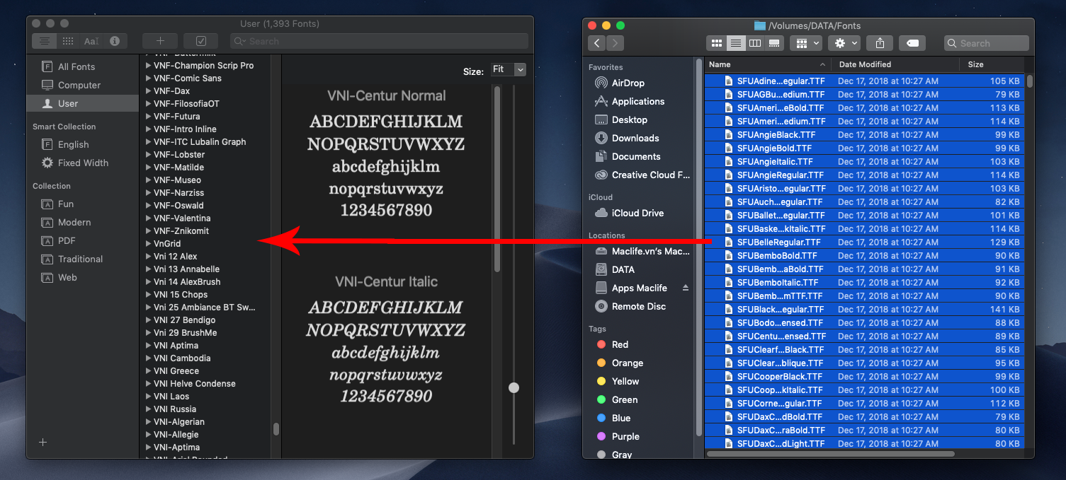
Task: Click the plus button to create a collection
Action: coord(42,442)
